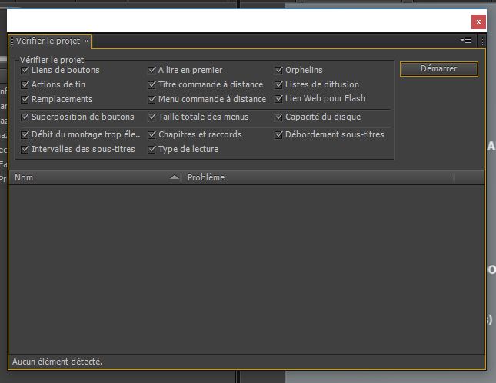
Task: Uncheck Chapitres et raccords checkbox
Action: point(151,134)
